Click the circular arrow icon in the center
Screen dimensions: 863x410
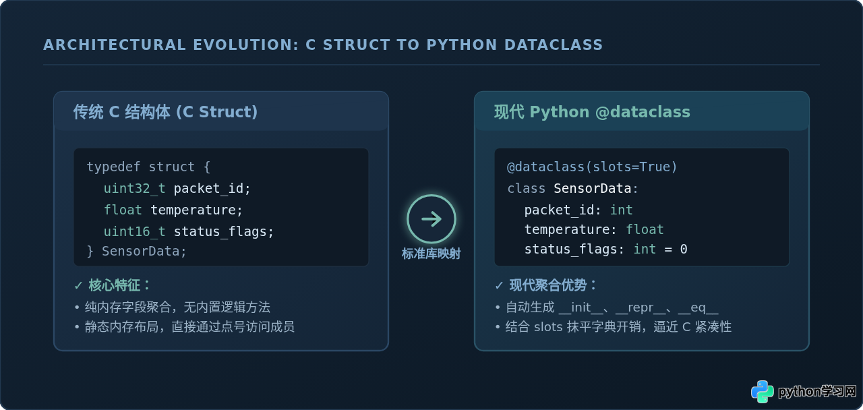[431, 219]
